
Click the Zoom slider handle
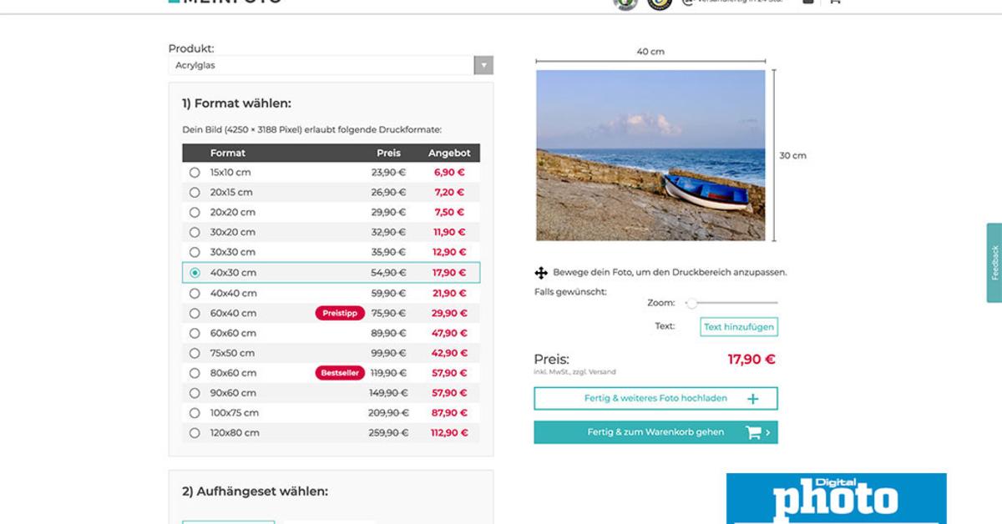tap(691, 303)
